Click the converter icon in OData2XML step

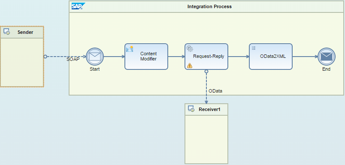tap(254, 48)
